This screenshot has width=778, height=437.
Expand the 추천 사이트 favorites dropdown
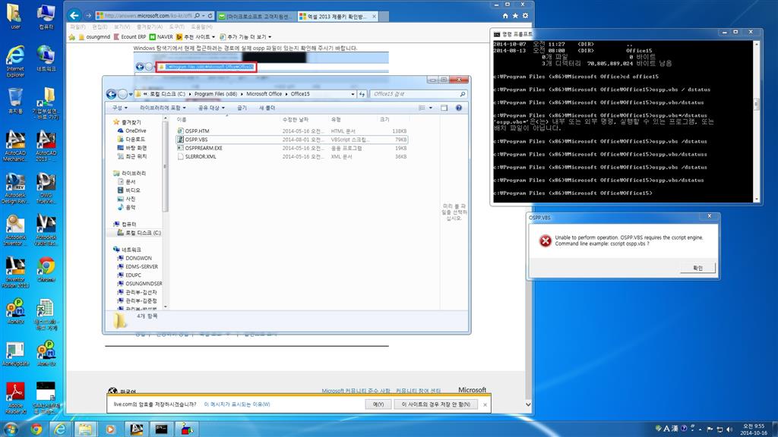coord(196,36)
